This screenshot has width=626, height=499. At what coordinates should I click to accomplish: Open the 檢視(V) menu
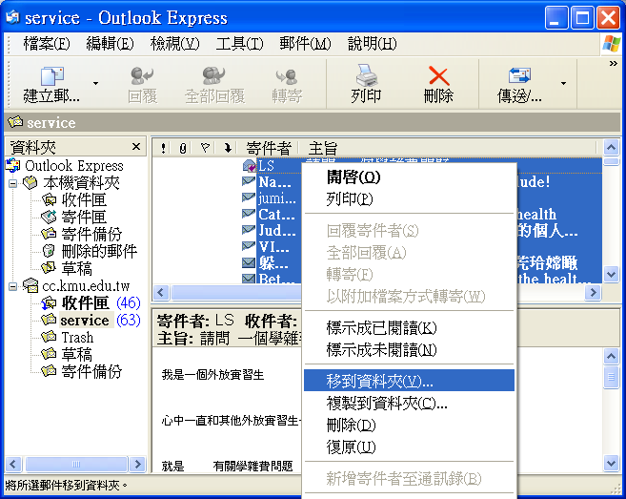[x=174, y=44]
